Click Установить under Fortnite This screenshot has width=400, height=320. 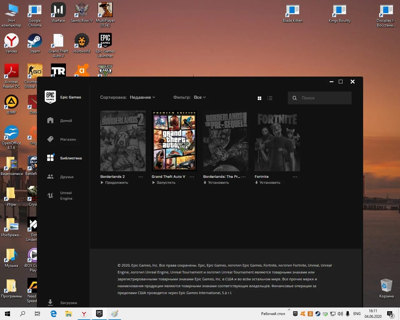pos(267,182)
